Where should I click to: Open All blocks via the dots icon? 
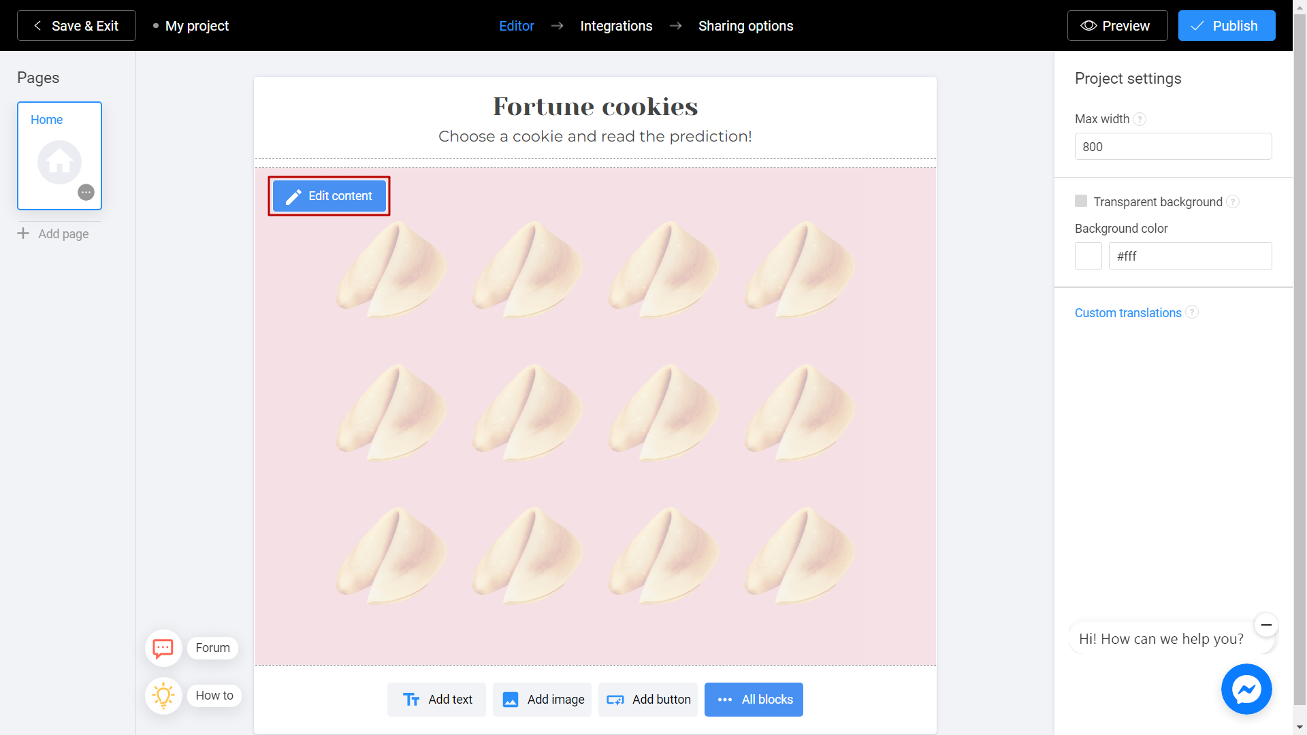[726, 700]
